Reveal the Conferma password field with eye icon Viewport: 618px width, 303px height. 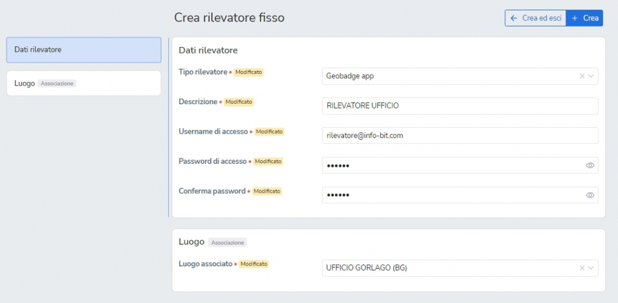click(590, 195)
